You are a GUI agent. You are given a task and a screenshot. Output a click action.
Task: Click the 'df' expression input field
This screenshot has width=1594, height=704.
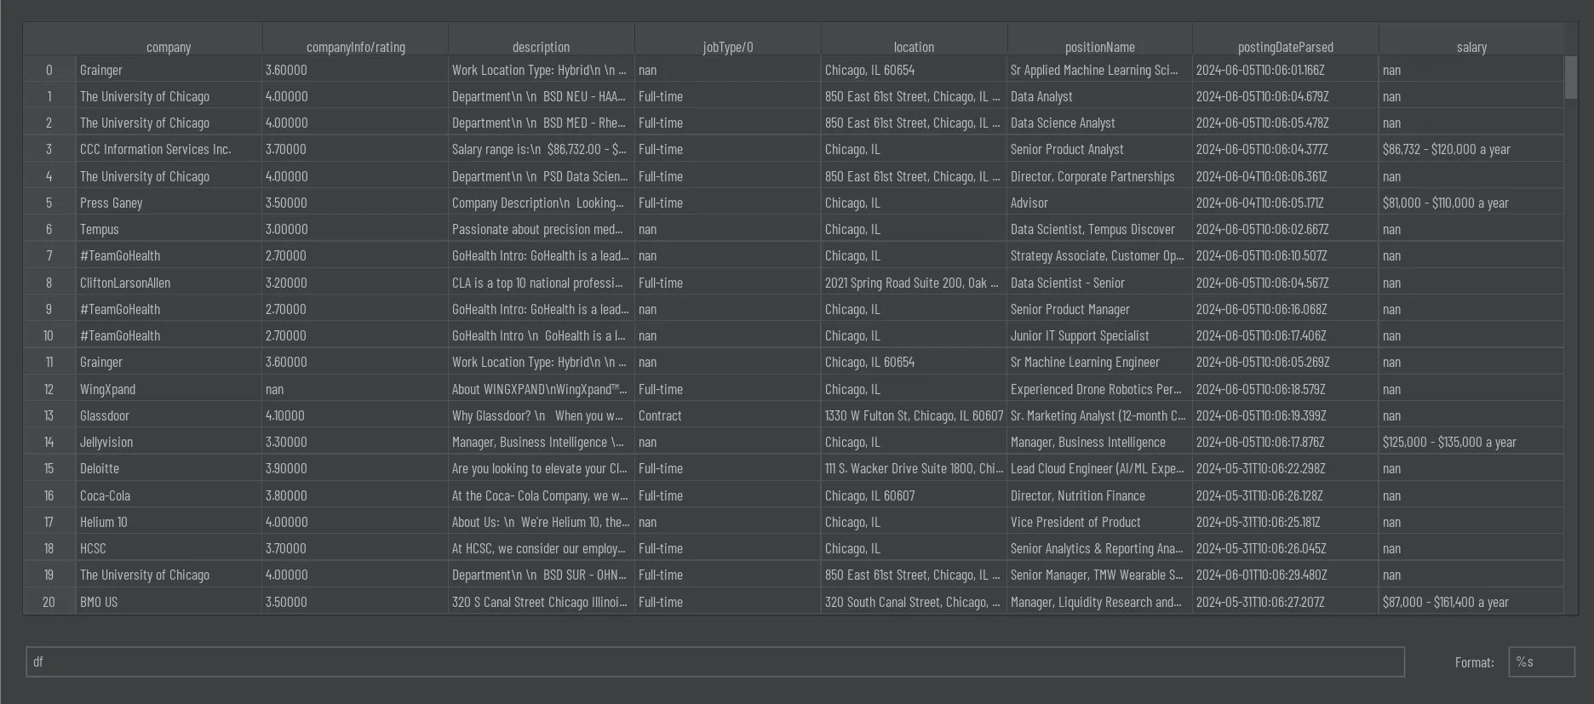pyautogui.click(x=715, y=662)
